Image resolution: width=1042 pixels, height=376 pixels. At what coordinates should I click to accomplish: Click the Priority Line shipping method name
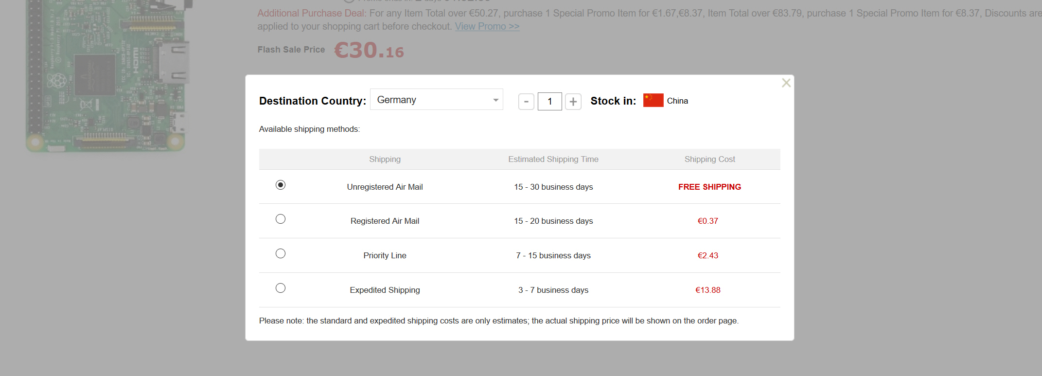(385, 255)
